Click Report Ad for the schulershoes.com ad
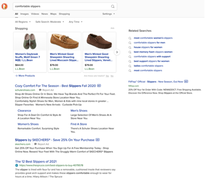Viewport: 206px width, 182px height. coord(48,90)
